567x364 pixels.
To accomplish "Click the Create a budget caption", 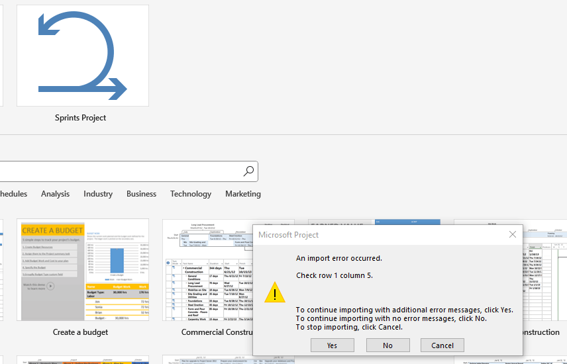I will [x=80, y=332].
